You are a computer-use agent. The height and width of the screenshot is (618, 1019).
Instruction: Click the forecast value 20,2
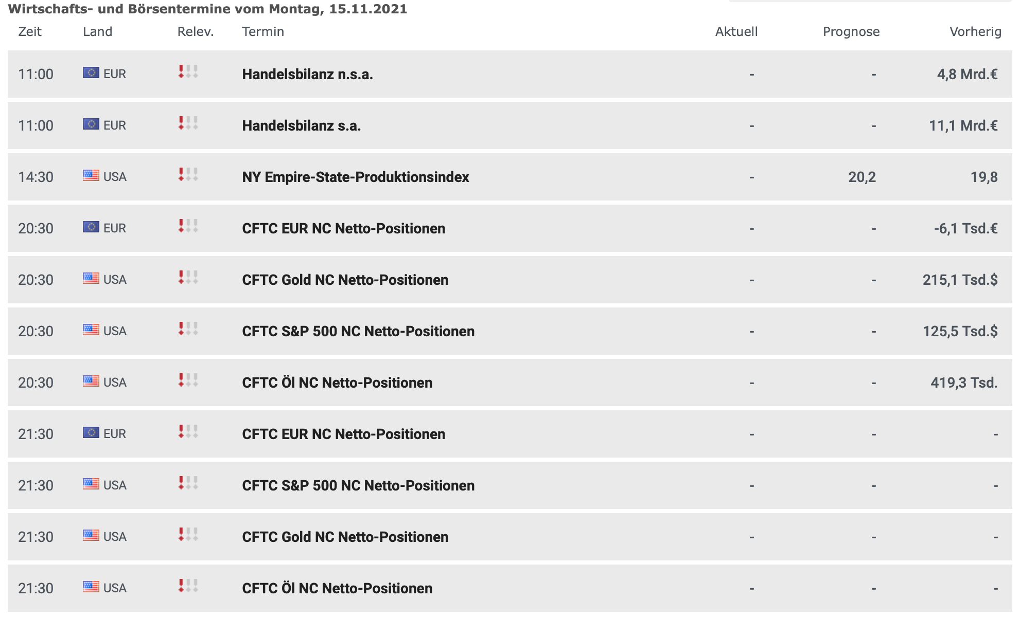[862, 177]
